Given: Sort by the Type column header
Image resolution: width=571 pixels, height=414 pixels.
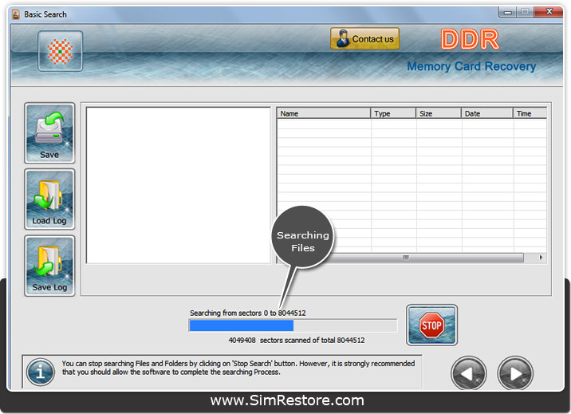Looking at the screenshot, I should [x=393, y=113].
